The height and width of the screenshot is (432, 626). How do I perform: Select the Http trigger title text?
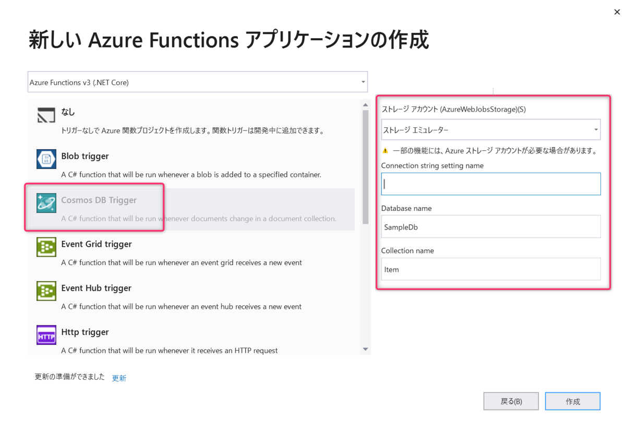[x=85, y=332]
